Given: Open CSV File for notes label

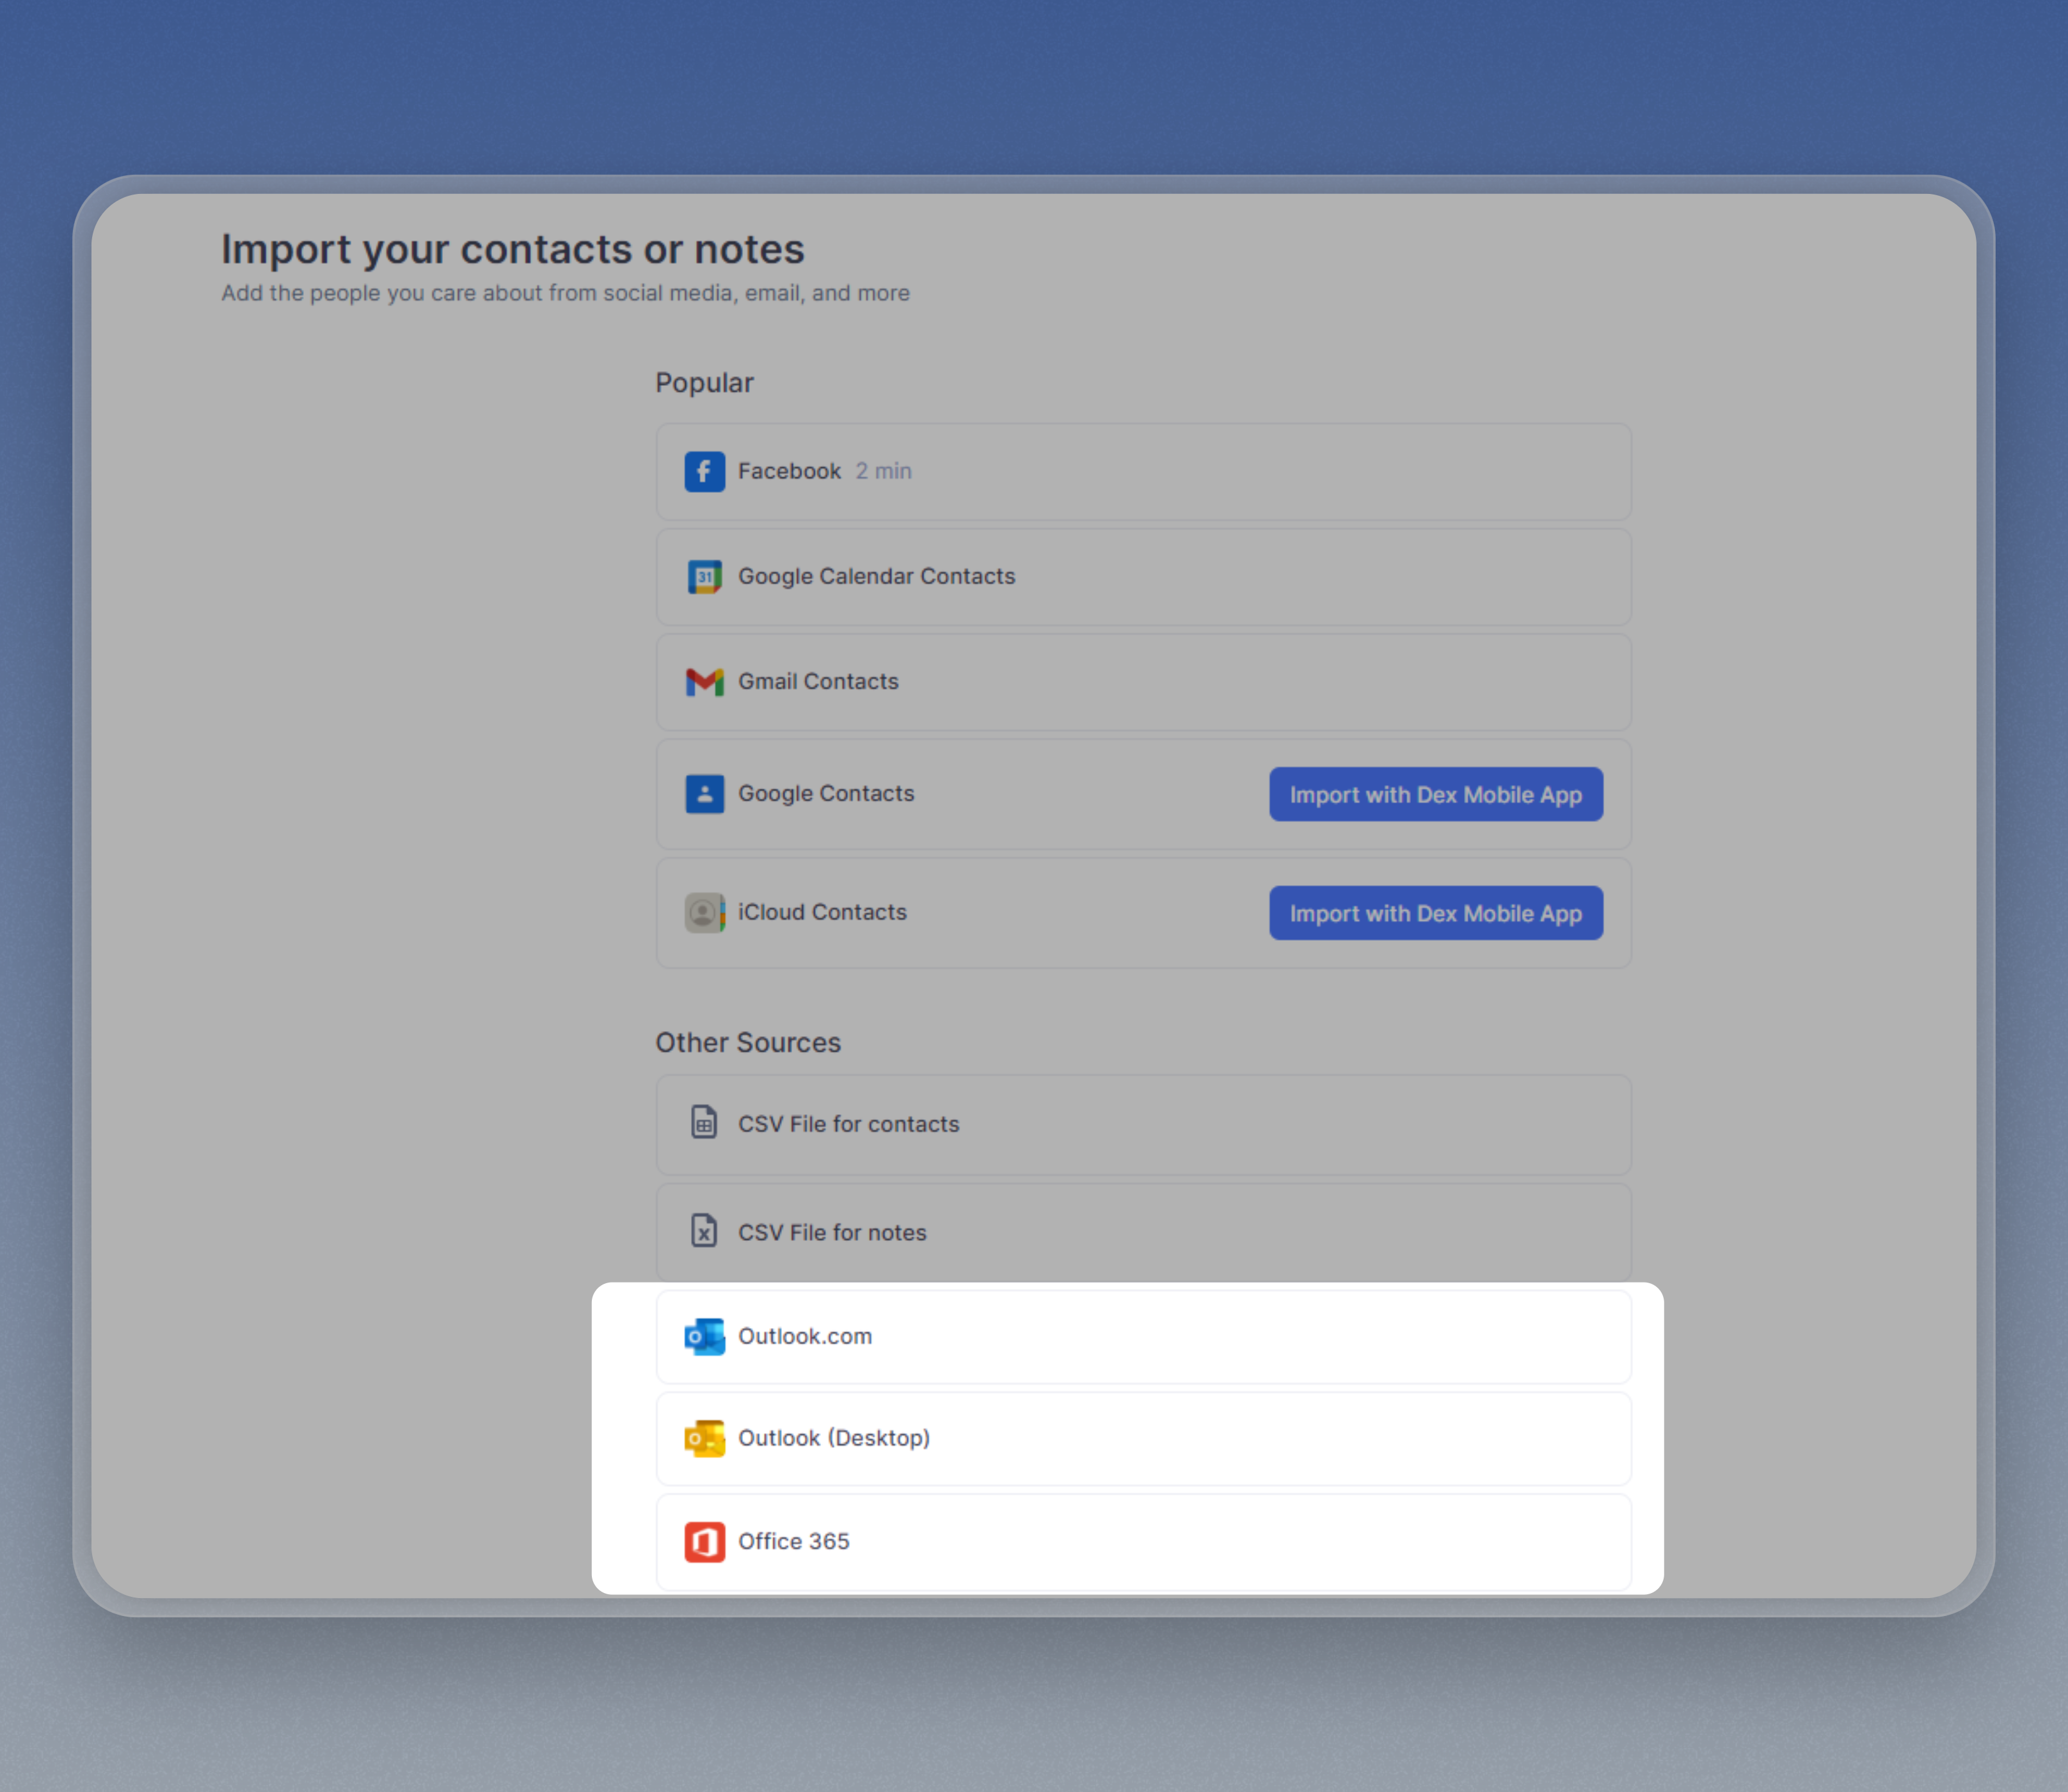Looking at the screenshot, I should point(832,1233).
